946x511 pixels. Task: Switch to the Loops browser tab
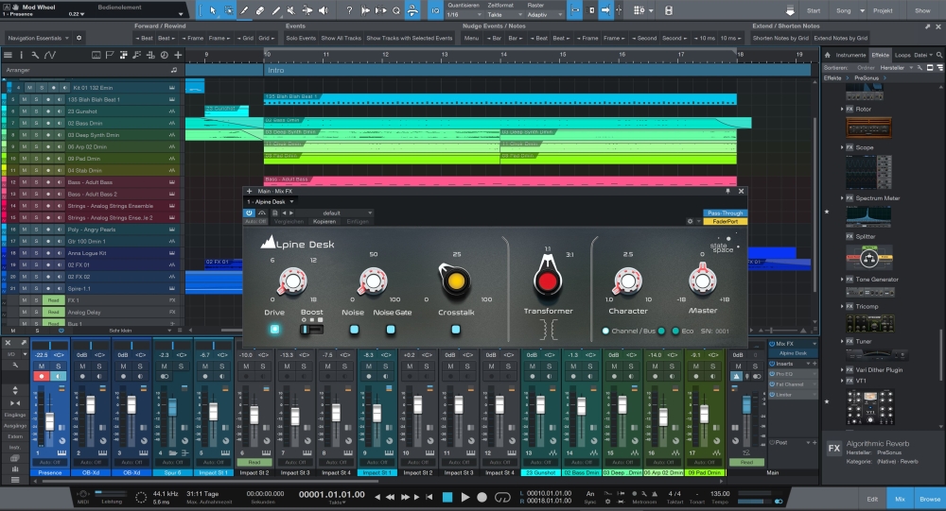click(902, 55)
